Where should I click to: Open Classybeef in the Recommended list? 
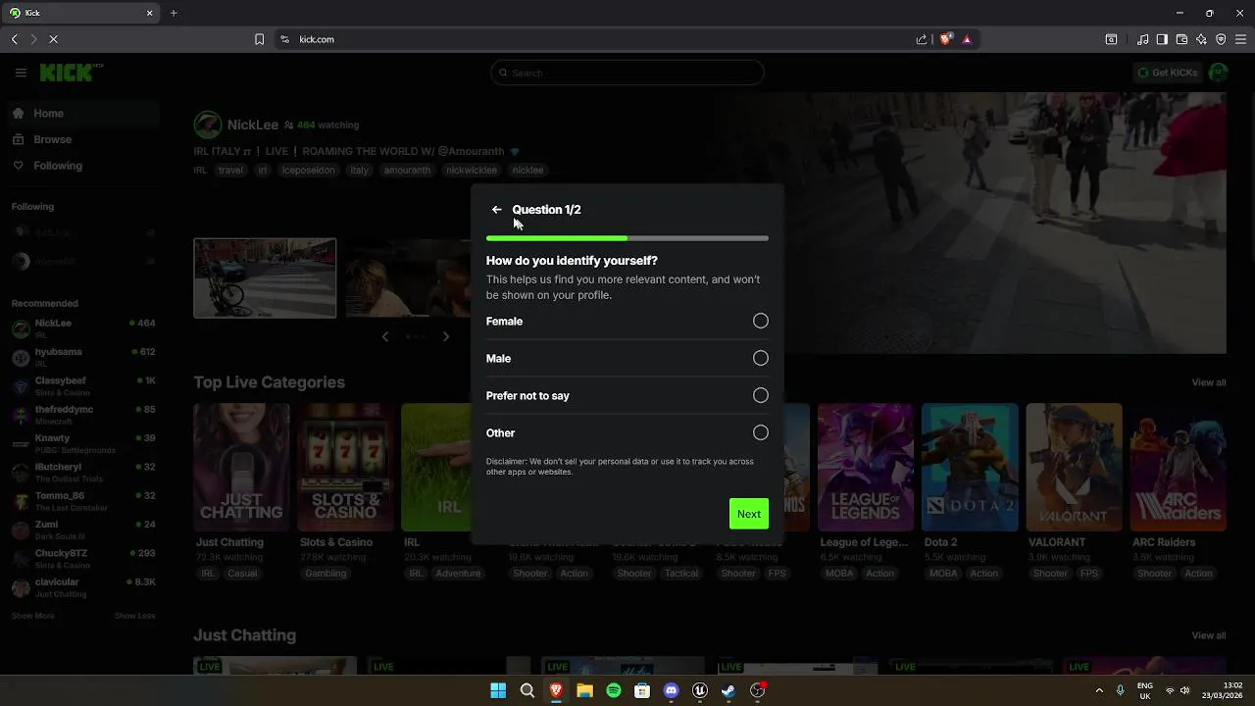tap(83, 385)
